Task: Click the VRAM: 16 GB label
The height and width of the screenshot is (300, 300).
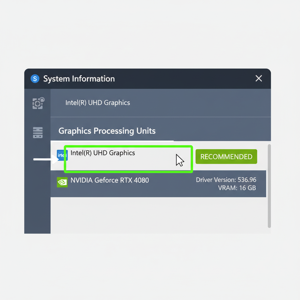Action: pos(237,188)
